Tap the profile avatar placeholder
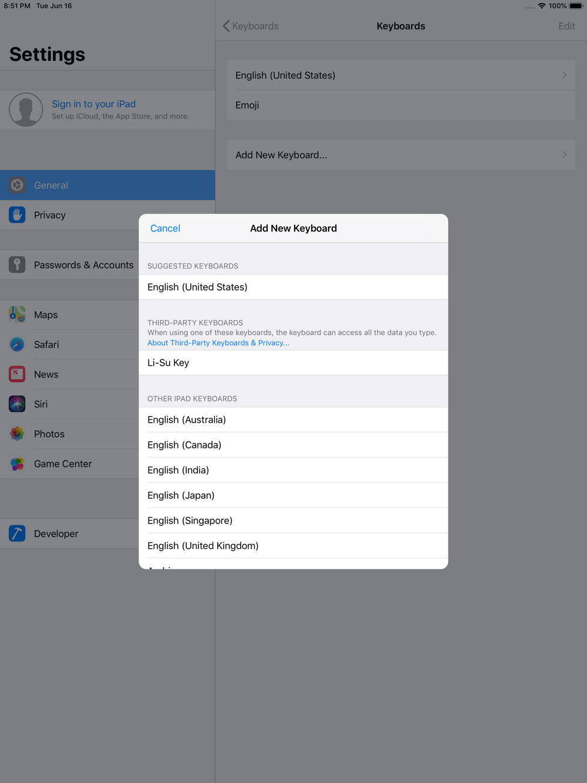The width and height of the screenshot is (587, 783). (26, 110)
